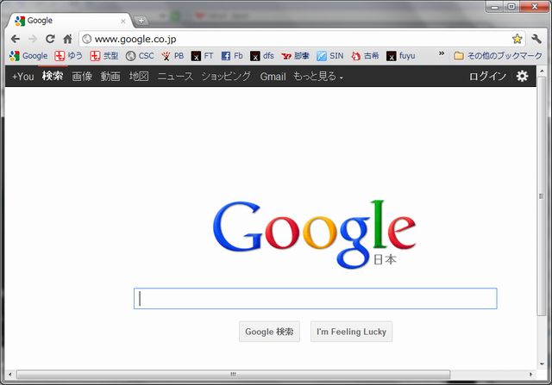Switch to 動画 video search
The image size is (552, 385).
point(110,77)
